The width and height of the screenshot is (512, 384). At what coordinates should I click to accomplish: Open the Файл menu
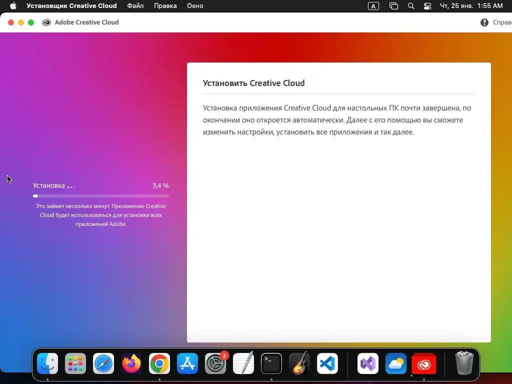pyautogui.click(x=135, y=6)
